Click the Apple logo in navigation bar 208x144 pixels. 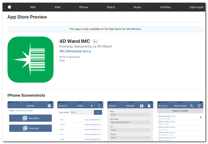tap(9, 7)
